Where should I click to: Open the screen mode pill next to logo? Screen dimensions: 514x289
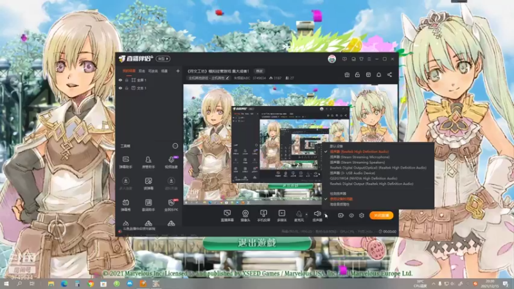[x=163, y=58]
